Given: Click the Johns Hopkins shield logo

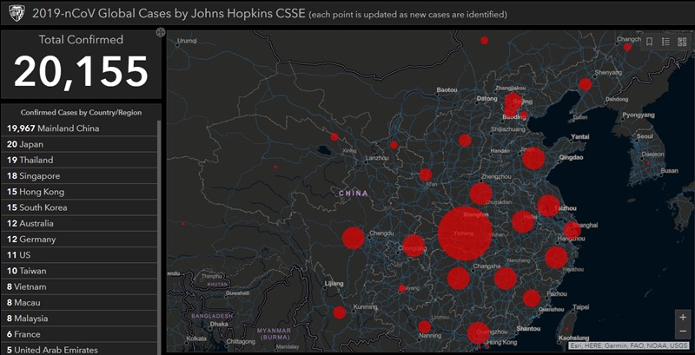Looking at the screenshot, I should click(x=16, y=16).
